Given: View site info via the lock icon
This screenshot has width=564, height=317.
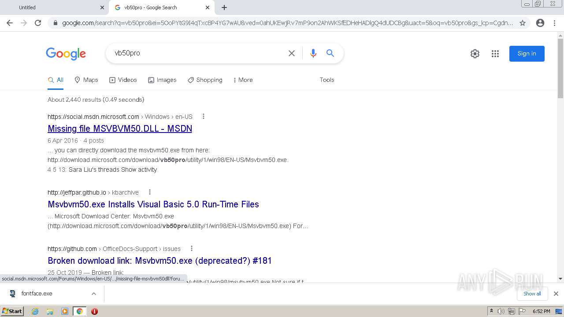Looking at the screenshot, I should click(55, 23).
